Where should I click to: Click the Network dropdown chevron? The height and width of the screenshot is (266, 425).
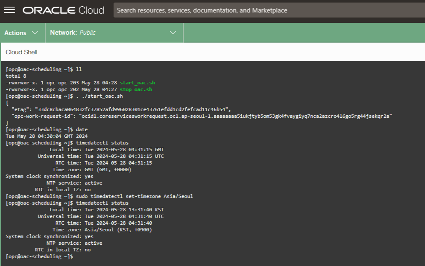173,33
